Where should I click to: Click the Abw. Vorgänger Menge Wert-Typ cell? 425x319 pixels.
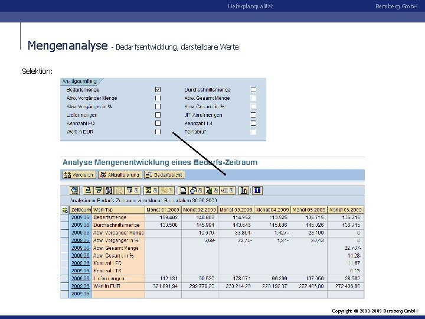click(119, 233)
